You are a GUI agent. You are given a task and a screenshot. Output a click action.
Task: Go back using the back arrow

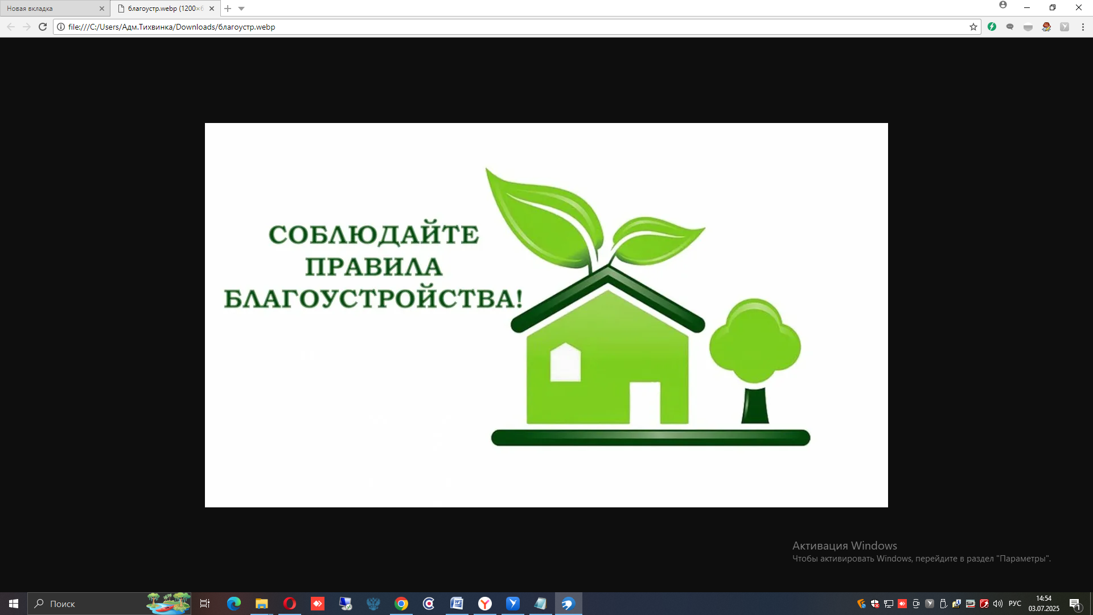(11, 27)
